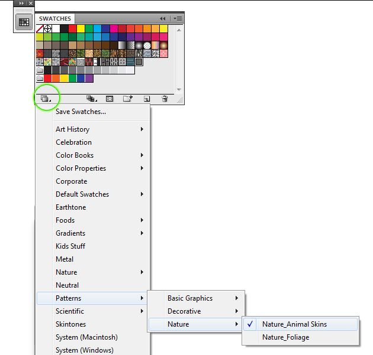Expand the collapsed dock with double arrows
This screenshot has width=373, height=355.
tap(22, 4)
